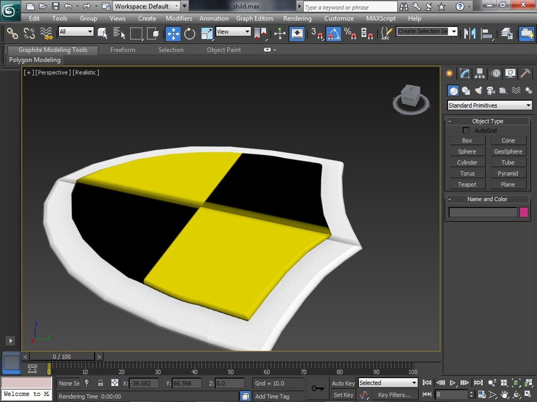
Task: Open the Workspace: Default dropdown
Action: [147, 6]
